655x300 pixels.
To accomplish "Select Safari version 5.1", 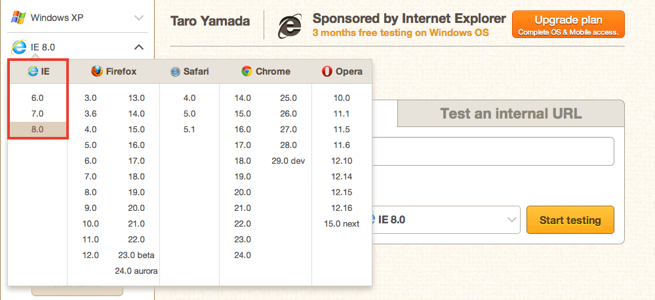I will pos(189,129).
